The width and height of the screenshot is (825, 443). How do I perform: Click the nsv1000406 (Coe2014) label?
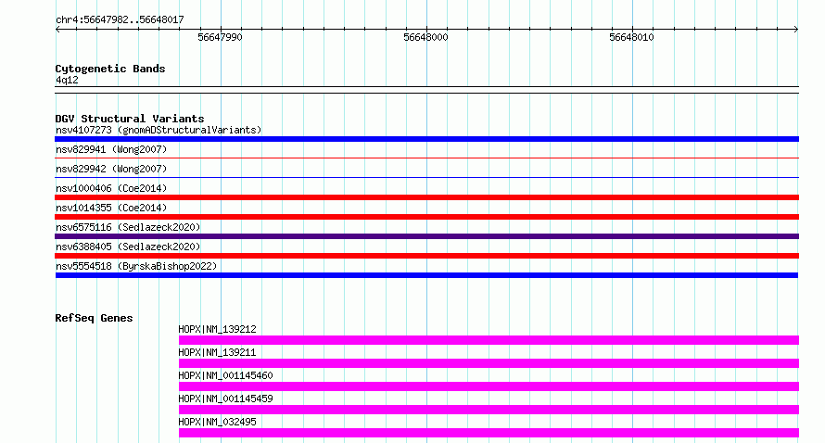coord(111,188)
